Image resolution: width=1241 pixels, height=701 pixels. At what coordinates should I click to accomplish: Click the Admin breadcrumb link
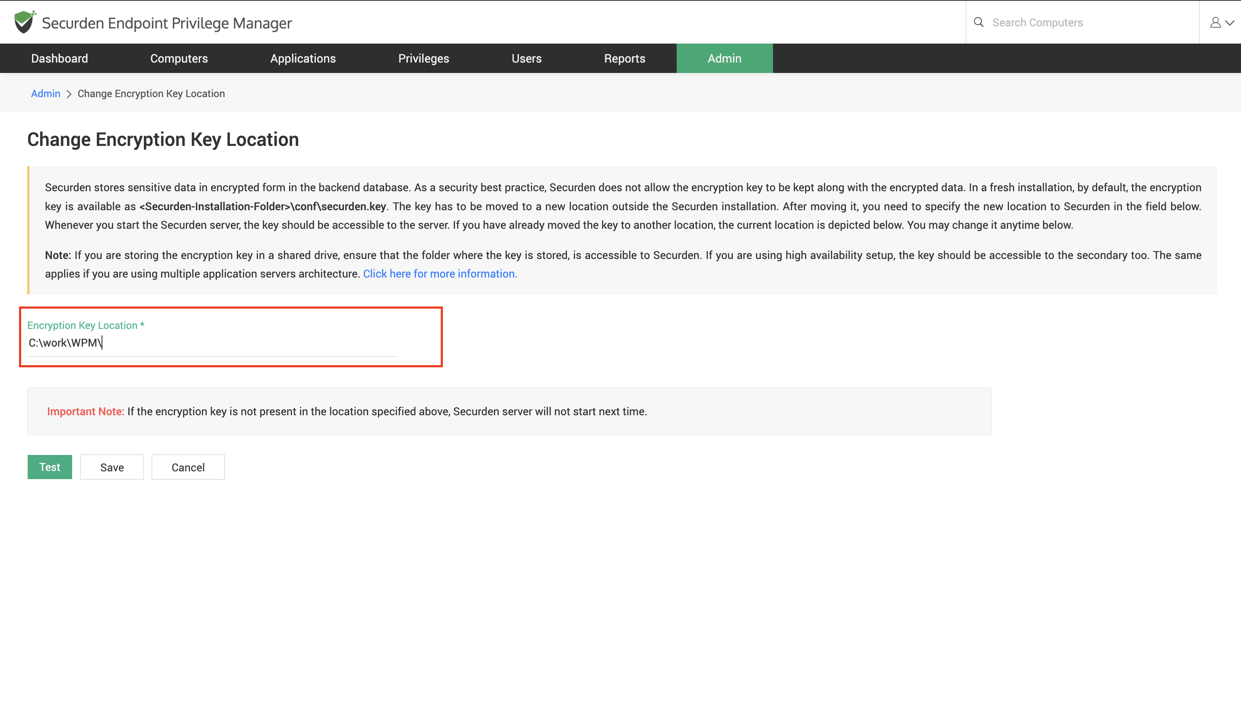46,93
